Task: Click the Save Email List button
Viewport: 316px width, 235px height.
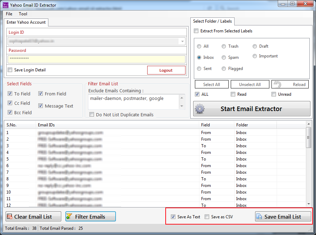Action: click(x=283, y=217)
